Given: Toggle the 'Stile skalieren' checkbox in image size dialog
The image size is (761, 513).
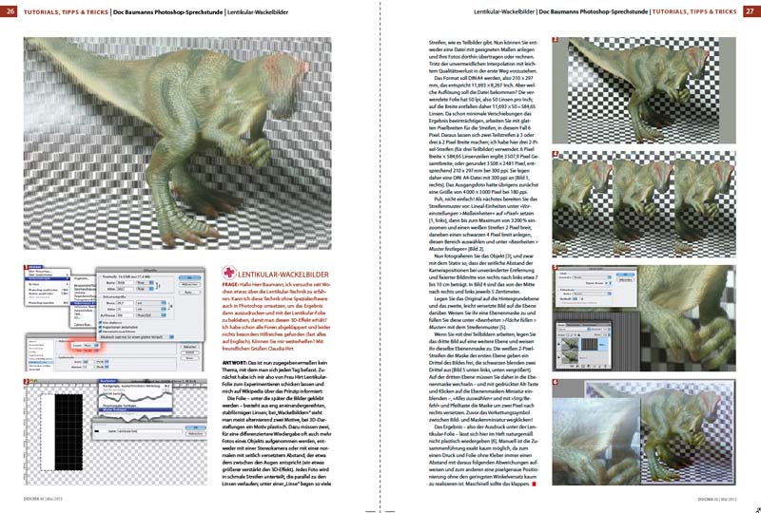Looking at the screenshot, I should 101,322.
